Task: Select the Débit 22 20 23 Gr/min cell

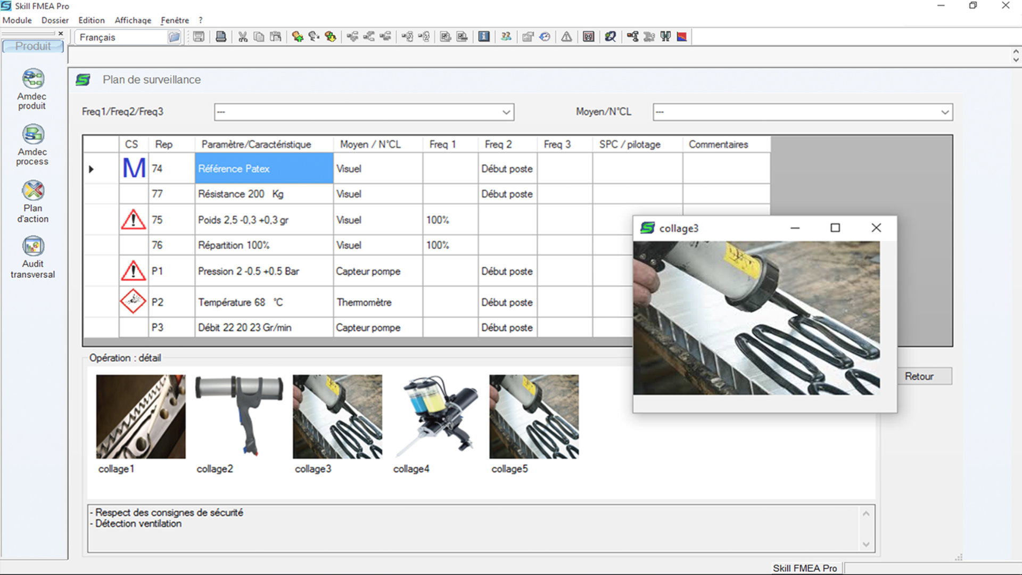Action: tap(264, 327)
